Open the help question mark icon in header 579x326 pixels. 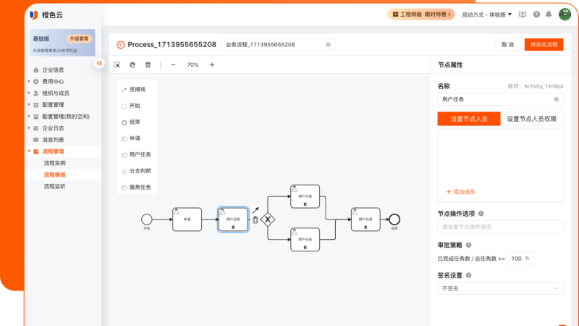click(536, 14)
